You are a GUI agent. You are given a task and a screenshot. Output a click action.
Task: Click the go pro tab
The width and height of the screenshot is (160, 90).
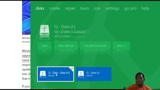[130, 8]
